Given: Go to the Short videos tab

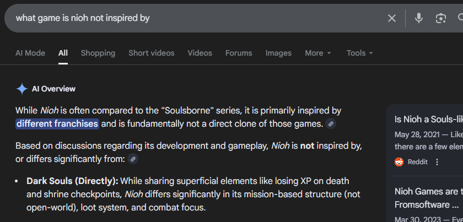Looking at the screenshot, I should pyautogui.click(x=152, y=53).
